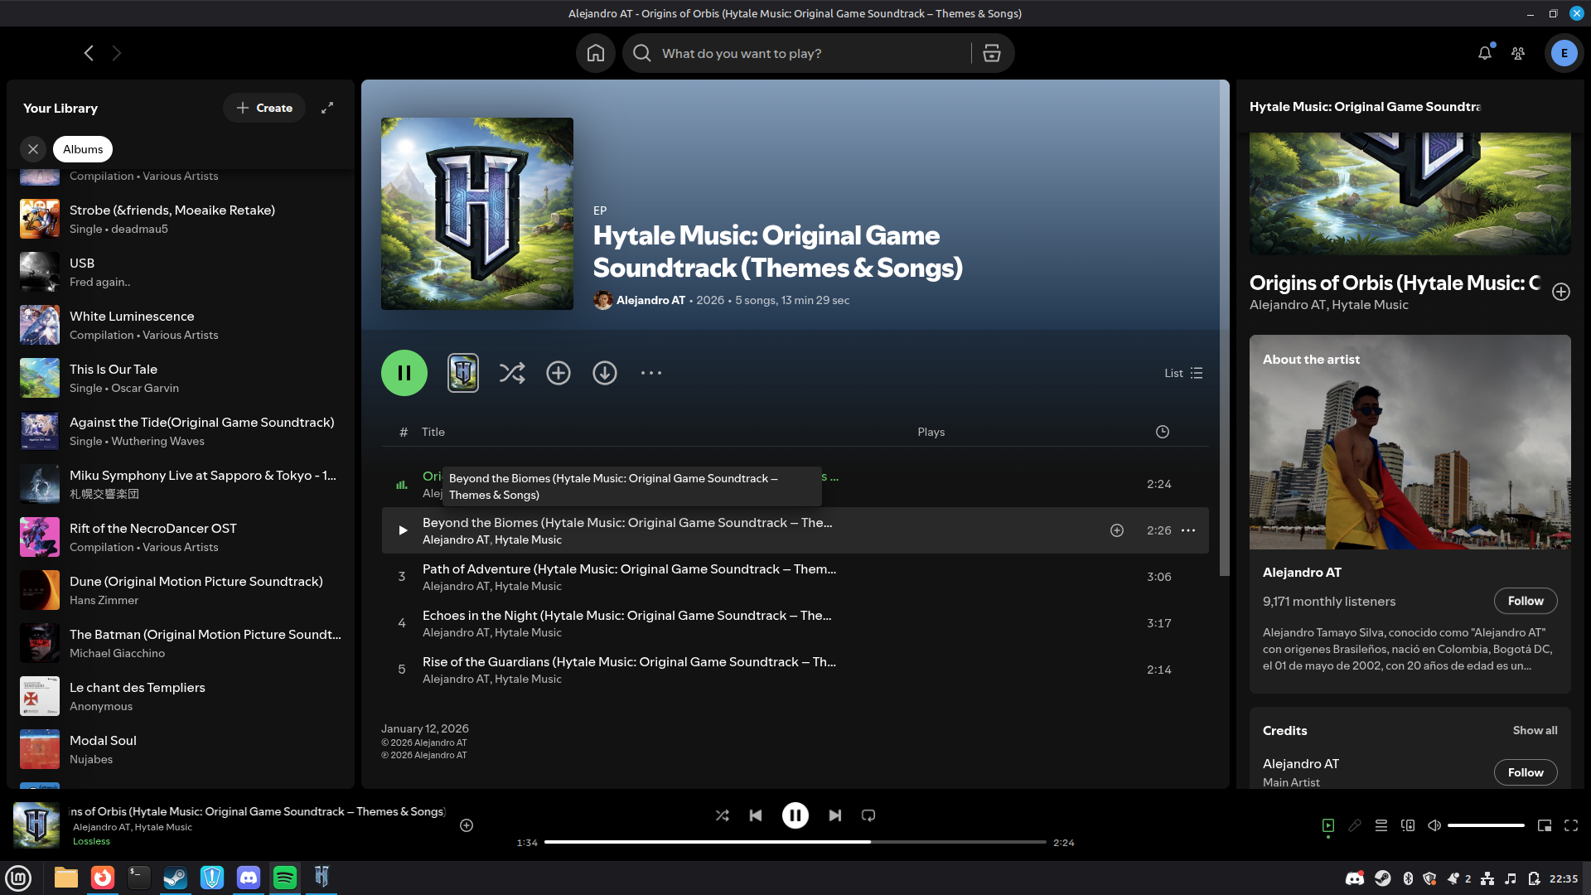1591x895 pixels.
Task: Connect to a device icon
Action: pos(1407,825)
